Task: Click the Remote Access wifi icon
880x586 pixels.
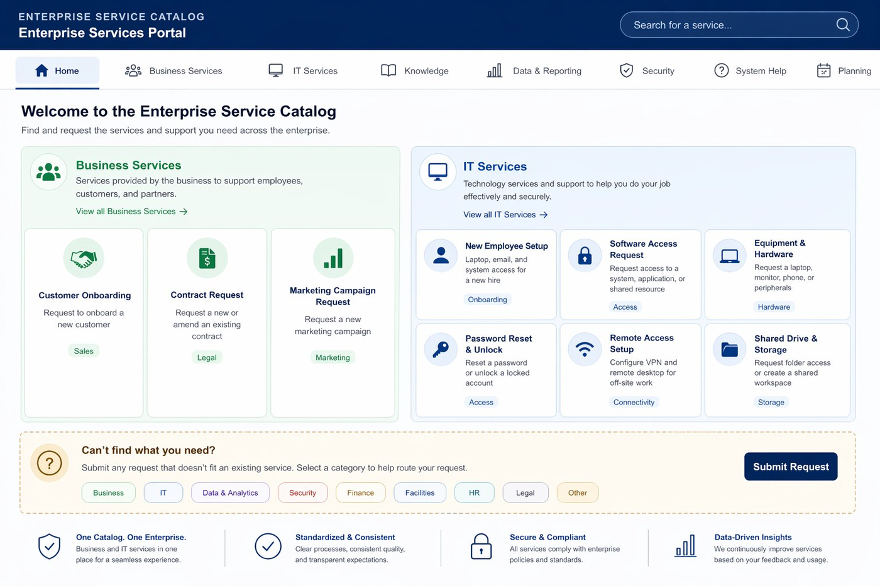Action: tap(584, 349)
